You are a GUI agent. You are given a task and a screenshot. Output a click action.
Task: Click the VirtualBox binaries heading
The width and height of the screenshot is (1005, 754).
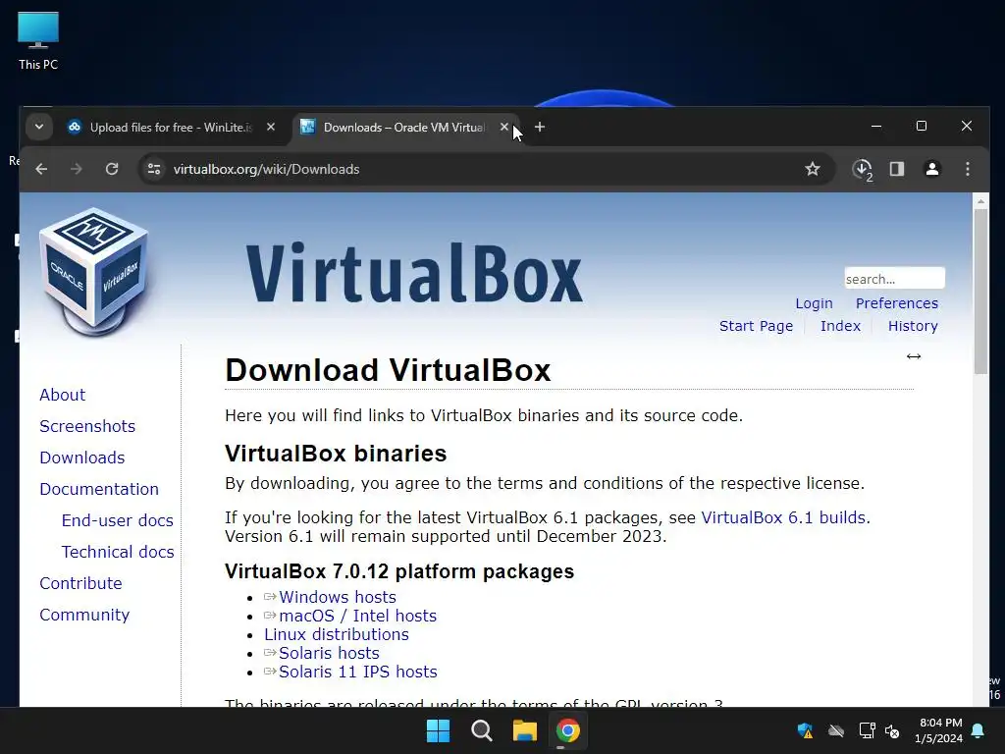pos(336,454)
